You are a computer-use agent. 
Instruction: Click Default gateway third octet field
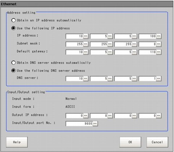tap(123, 52)
